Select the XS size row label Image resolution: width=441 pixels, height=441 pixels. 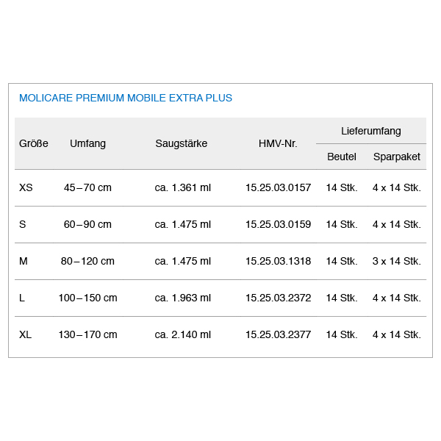(26, 187)
